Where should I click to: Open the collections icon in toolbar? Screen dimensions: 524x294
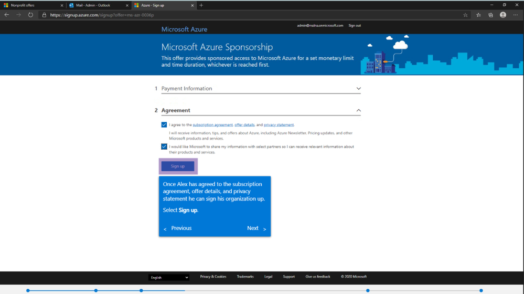490,15
